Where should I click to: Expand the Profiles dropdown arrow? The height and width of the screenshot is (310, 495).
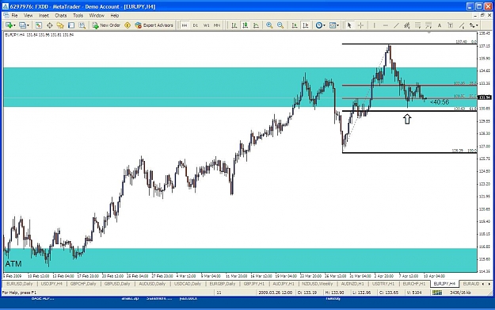point(28,25)
